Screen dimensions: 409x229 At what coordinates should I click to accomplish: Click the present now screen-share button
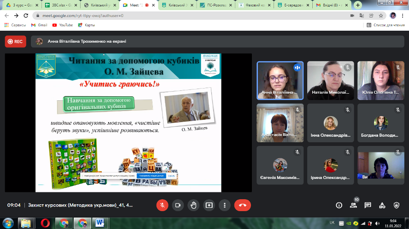(x=209, y=205)
